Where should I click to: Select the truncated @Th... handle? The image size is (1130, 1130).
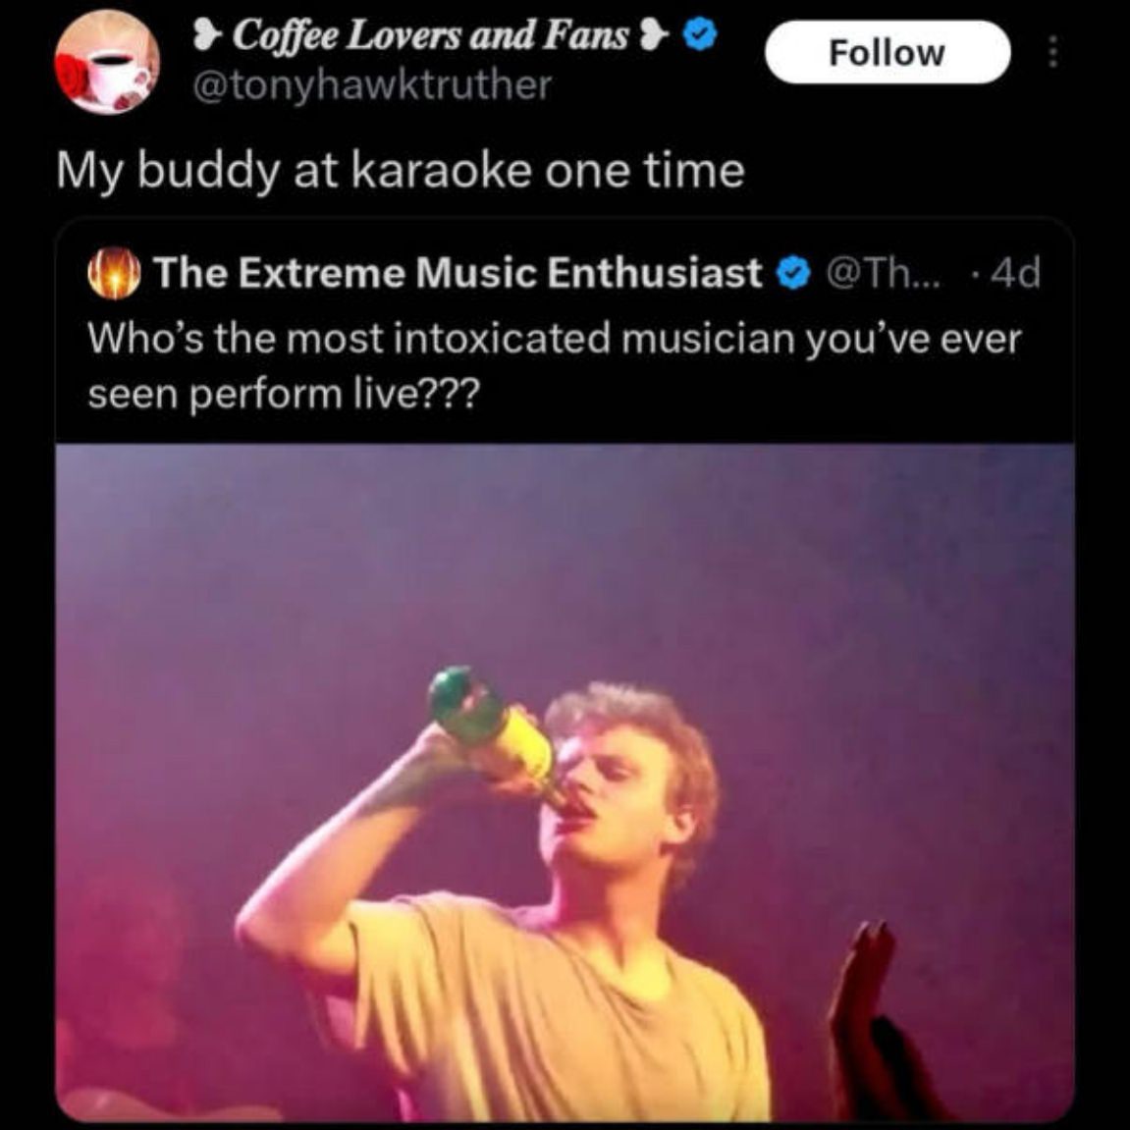[882, 273]
